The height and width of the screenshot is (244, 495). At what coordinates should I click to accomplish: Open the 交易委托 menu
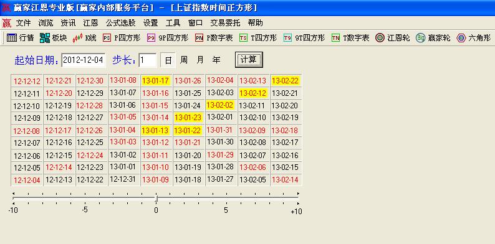click(x=225, y=23)
